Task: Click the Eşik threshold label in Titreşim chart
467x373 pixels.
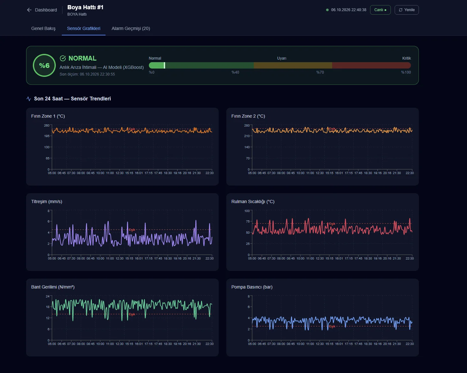Action: tap(132, 230)
